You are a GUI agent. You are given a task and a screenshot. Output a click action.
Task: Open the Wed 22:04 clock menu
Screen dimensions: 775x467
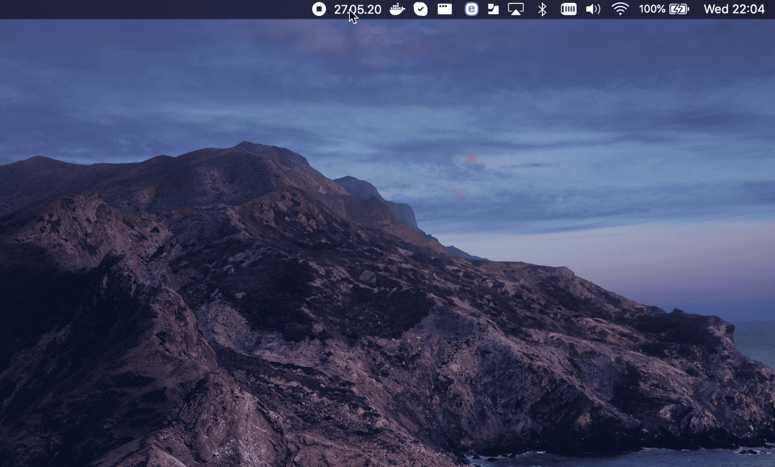pyautogui.click(x=734, y=9)
